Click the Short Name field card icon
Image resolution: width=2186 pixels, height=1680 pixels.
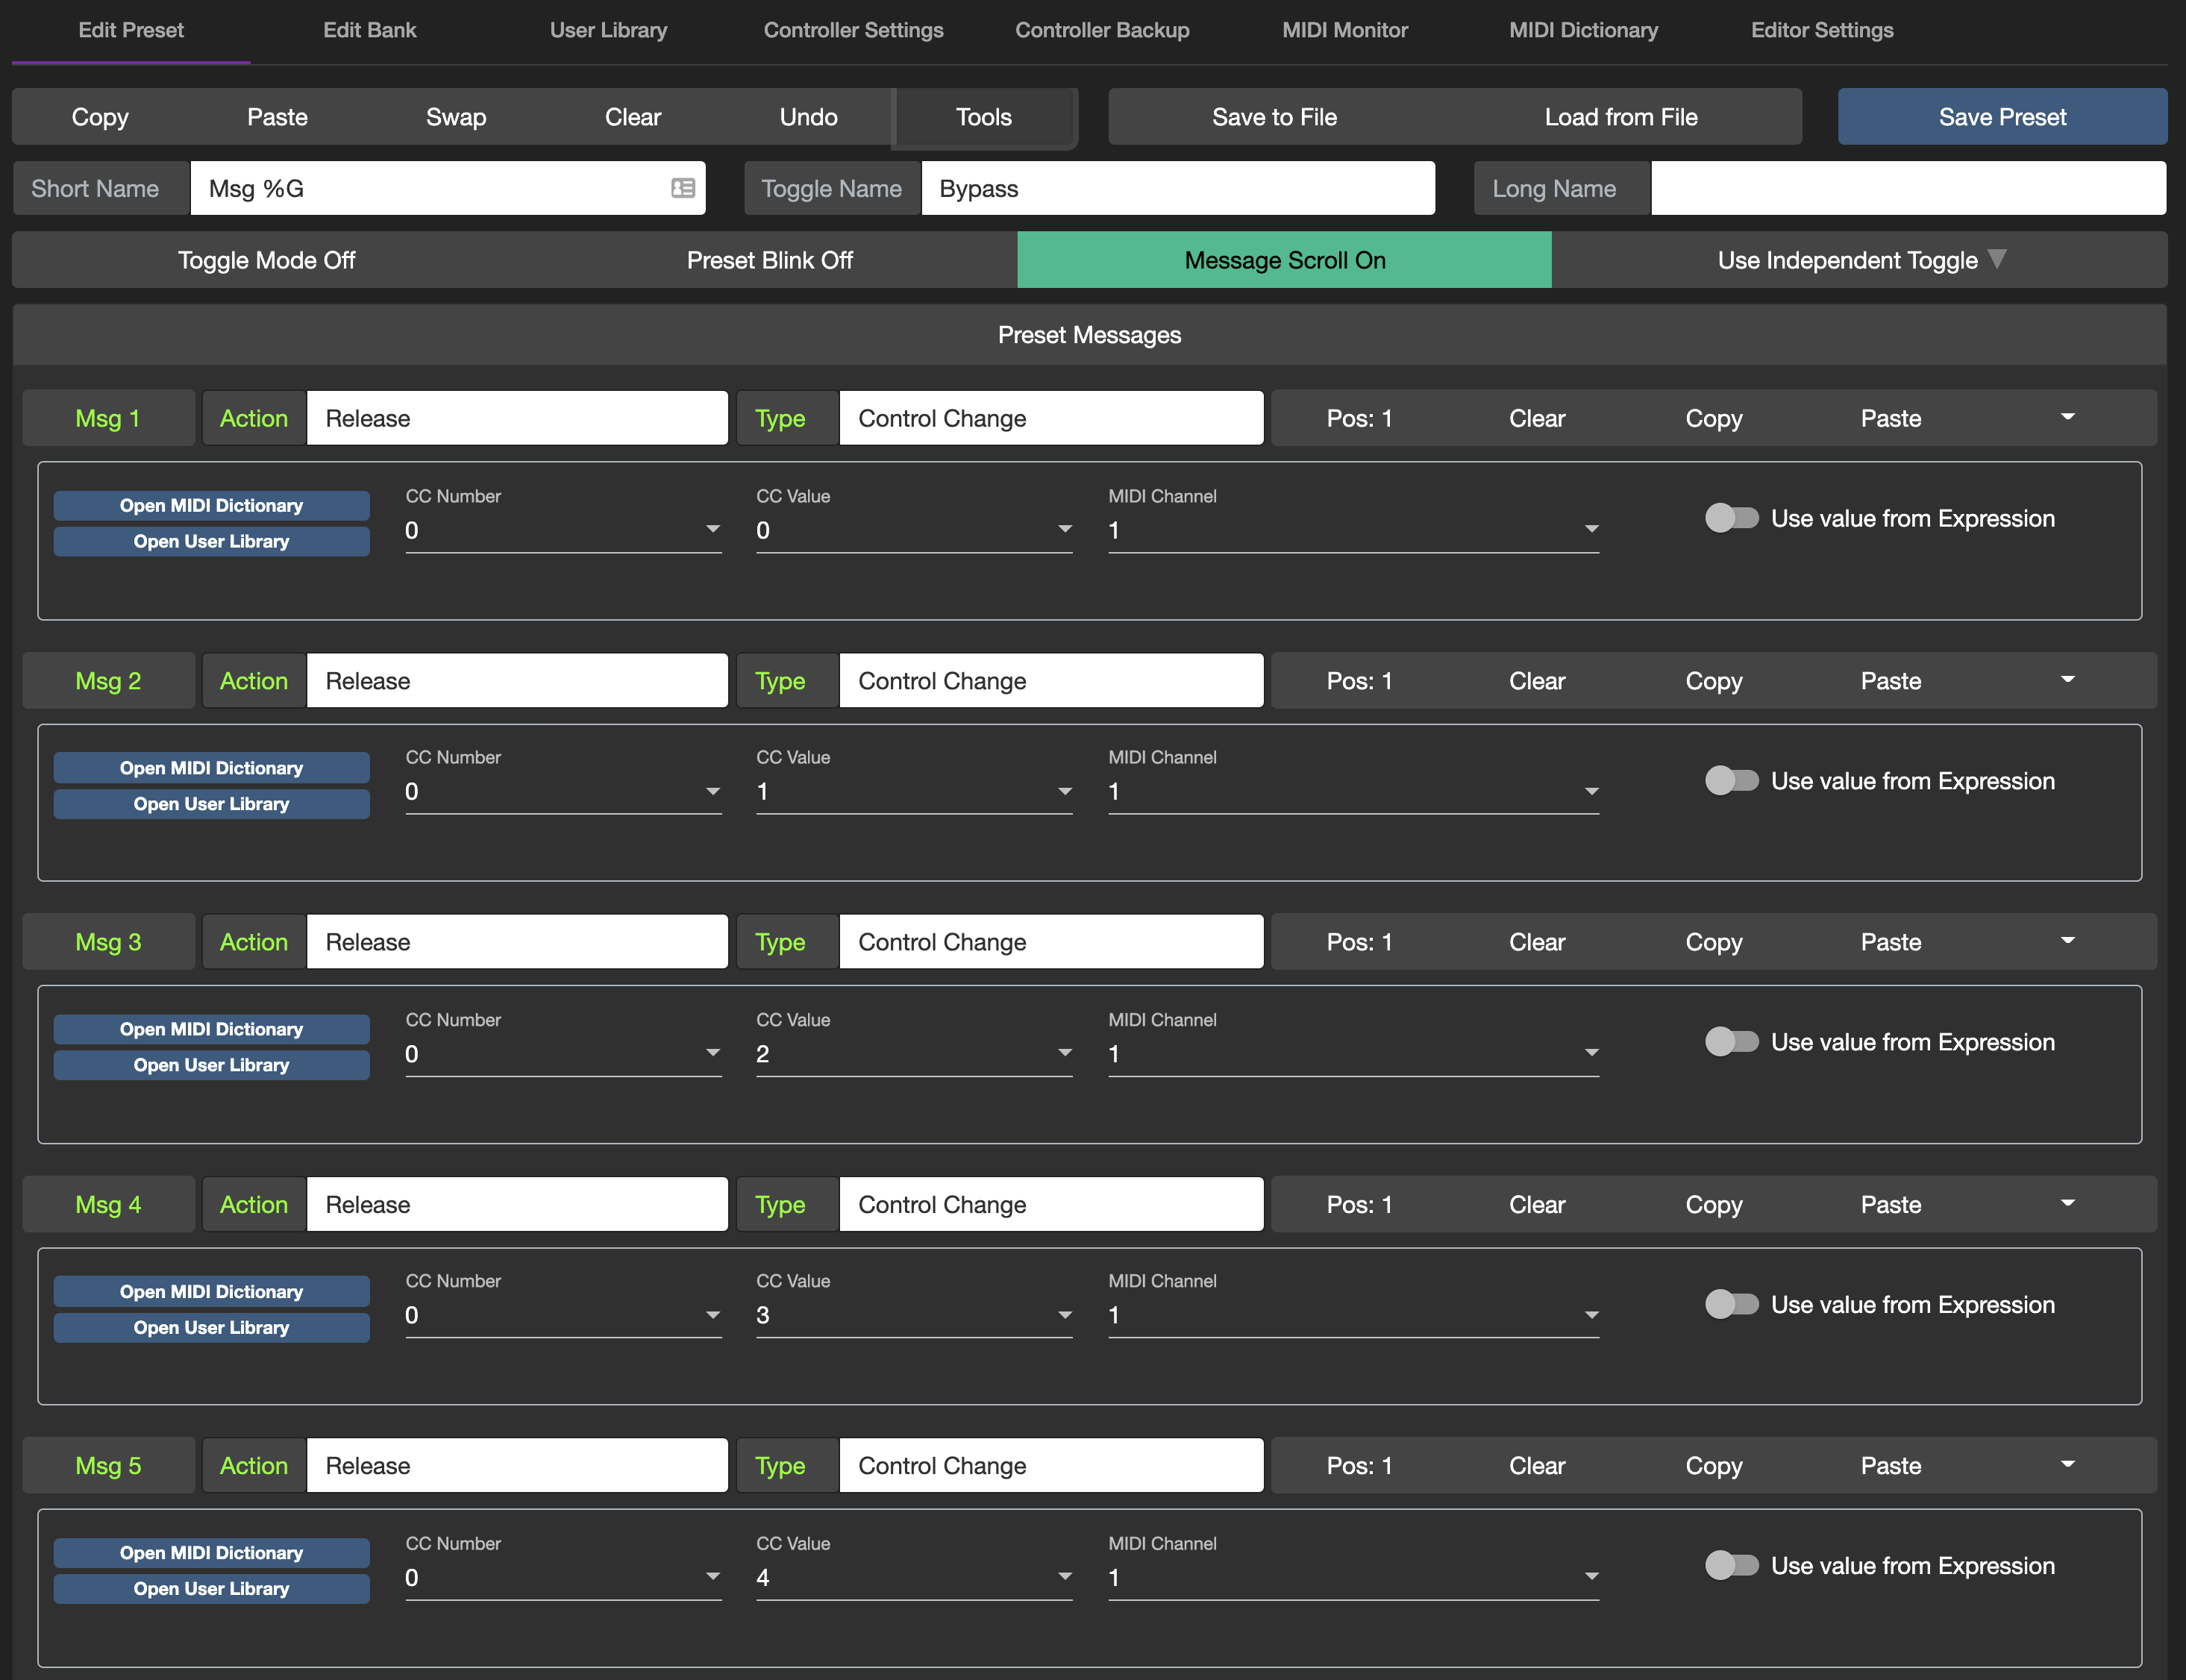(x=683, y=188)
